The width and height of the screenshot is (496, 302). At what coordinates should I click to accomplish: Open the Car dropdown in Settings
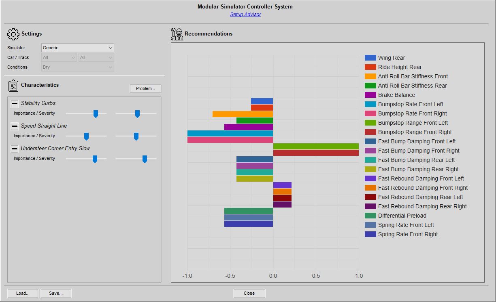(59, 57)
